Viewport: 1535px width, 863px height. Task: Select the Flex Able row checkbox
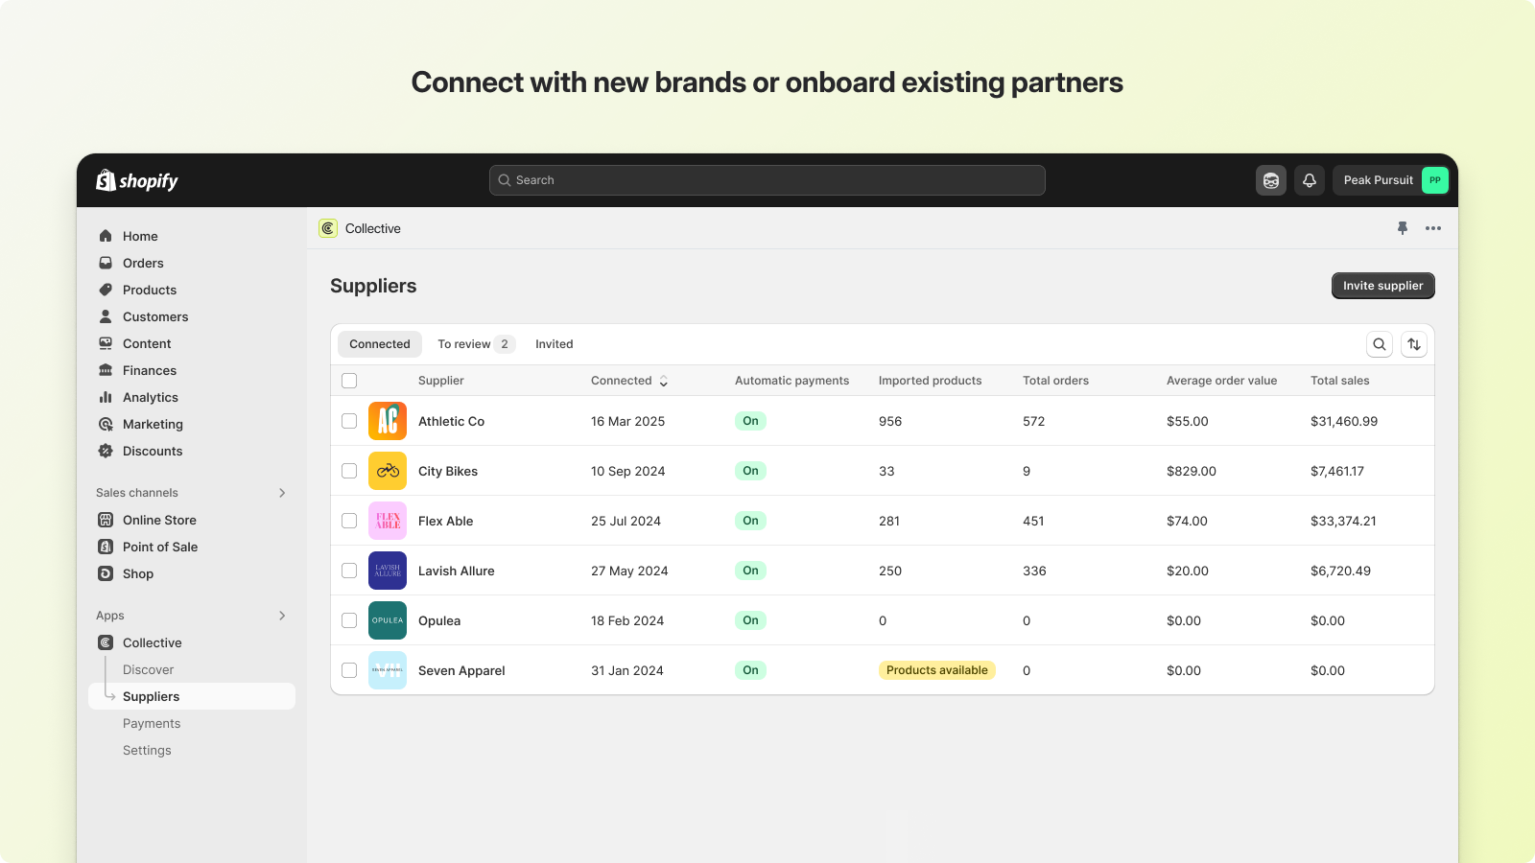pyautogui.click(x=349, y=521)
